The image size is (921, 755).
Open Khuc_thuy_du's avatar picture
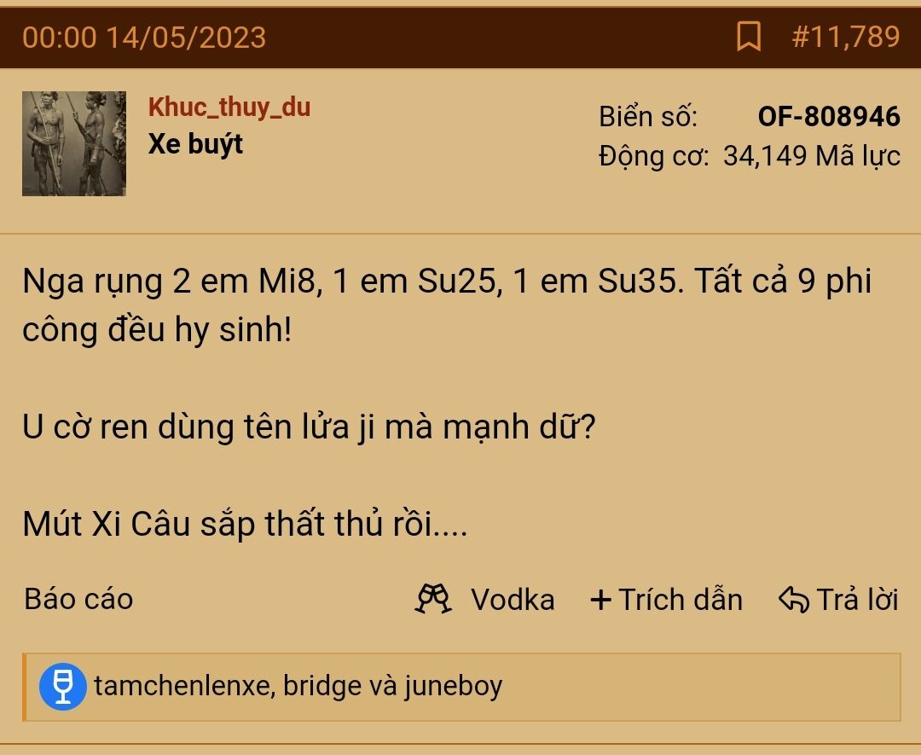[x=74, y=143]
